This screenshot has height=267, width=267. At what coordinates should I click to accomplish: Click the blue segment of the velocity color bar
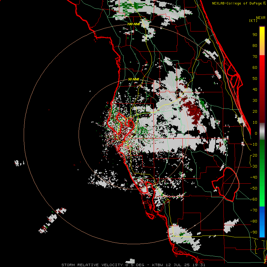(262, 222)
